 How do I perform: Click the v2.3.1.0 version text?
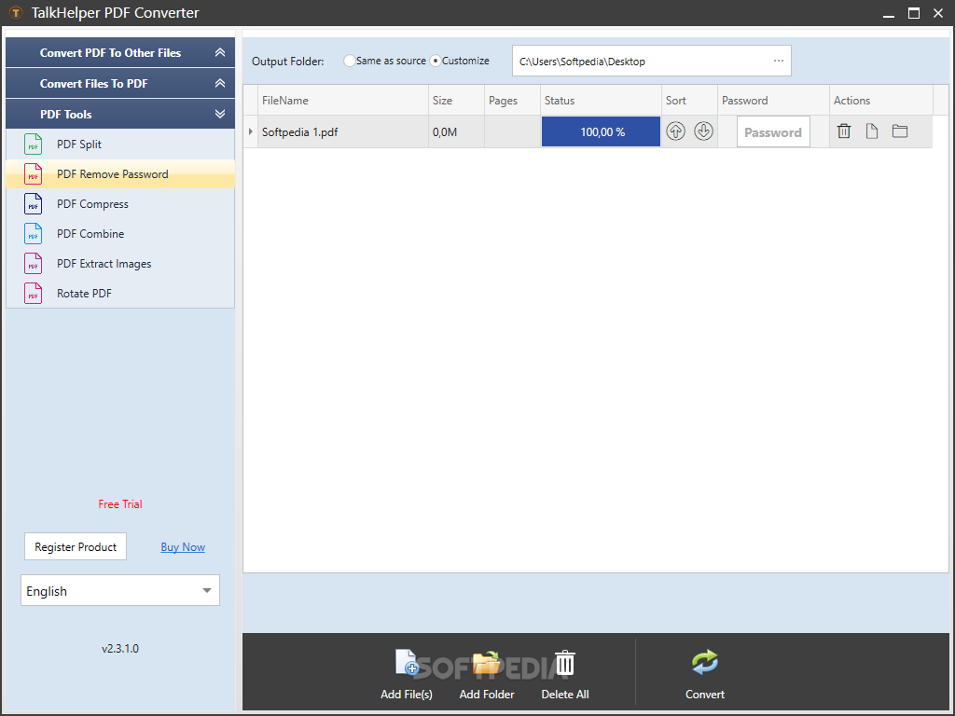[120, 649]
